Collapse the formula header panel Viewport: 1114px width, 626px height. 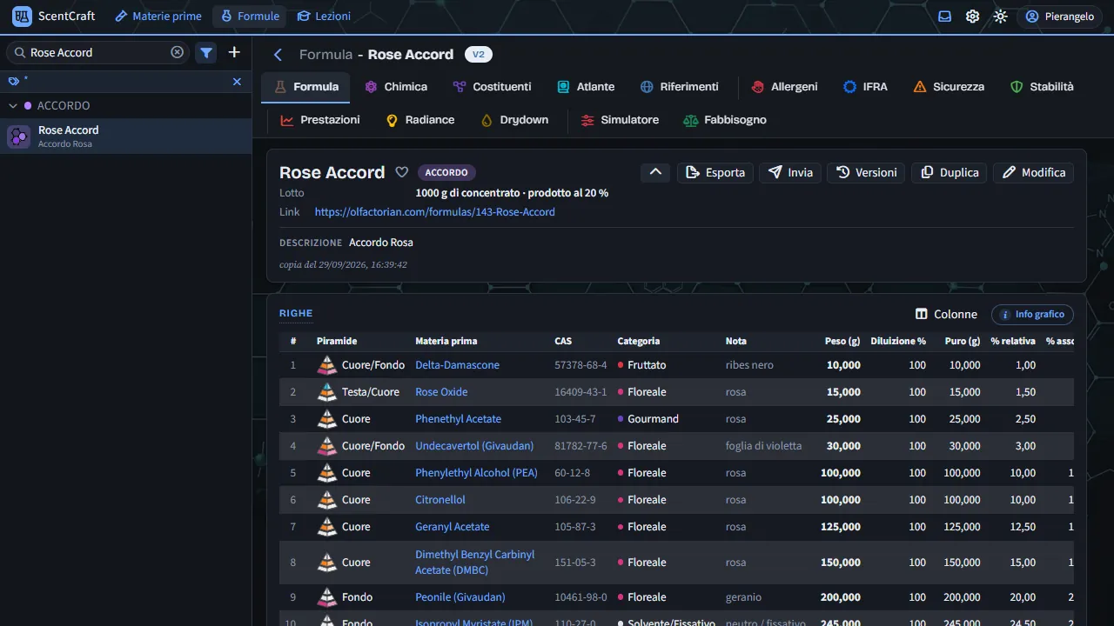[656, 172]
